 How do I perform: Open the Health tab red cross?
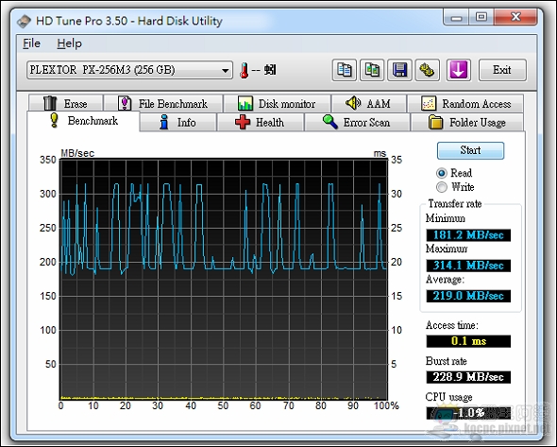261,122
